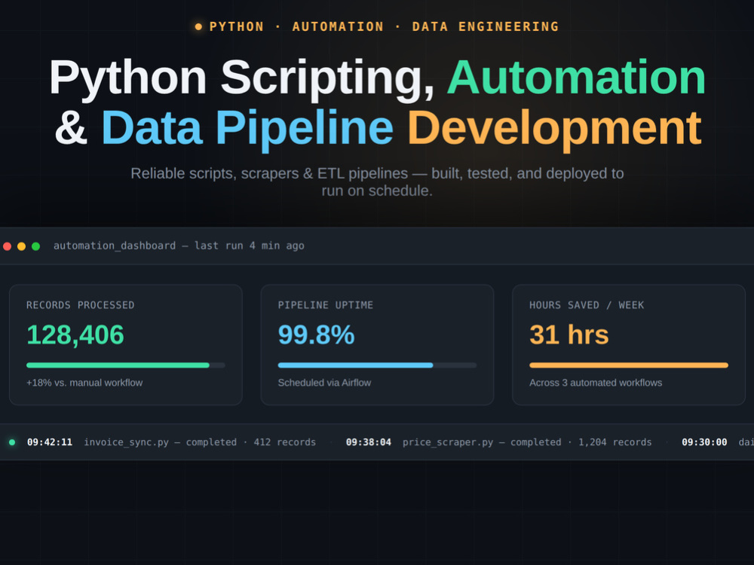Image resolution: width=754 pixels, height=565 pixels.
Task: Click the orange dot before PYTHON tagline
Action: (198, 27)
